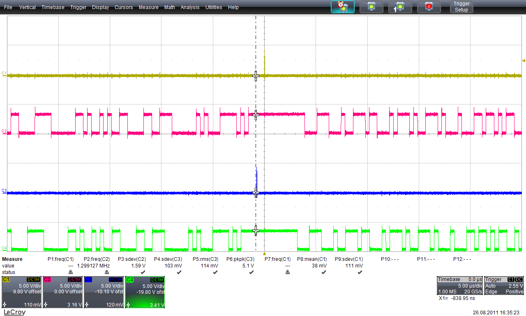Click the cursor marker on C1 trace
The image size is (526, 316).
[256, 76]
